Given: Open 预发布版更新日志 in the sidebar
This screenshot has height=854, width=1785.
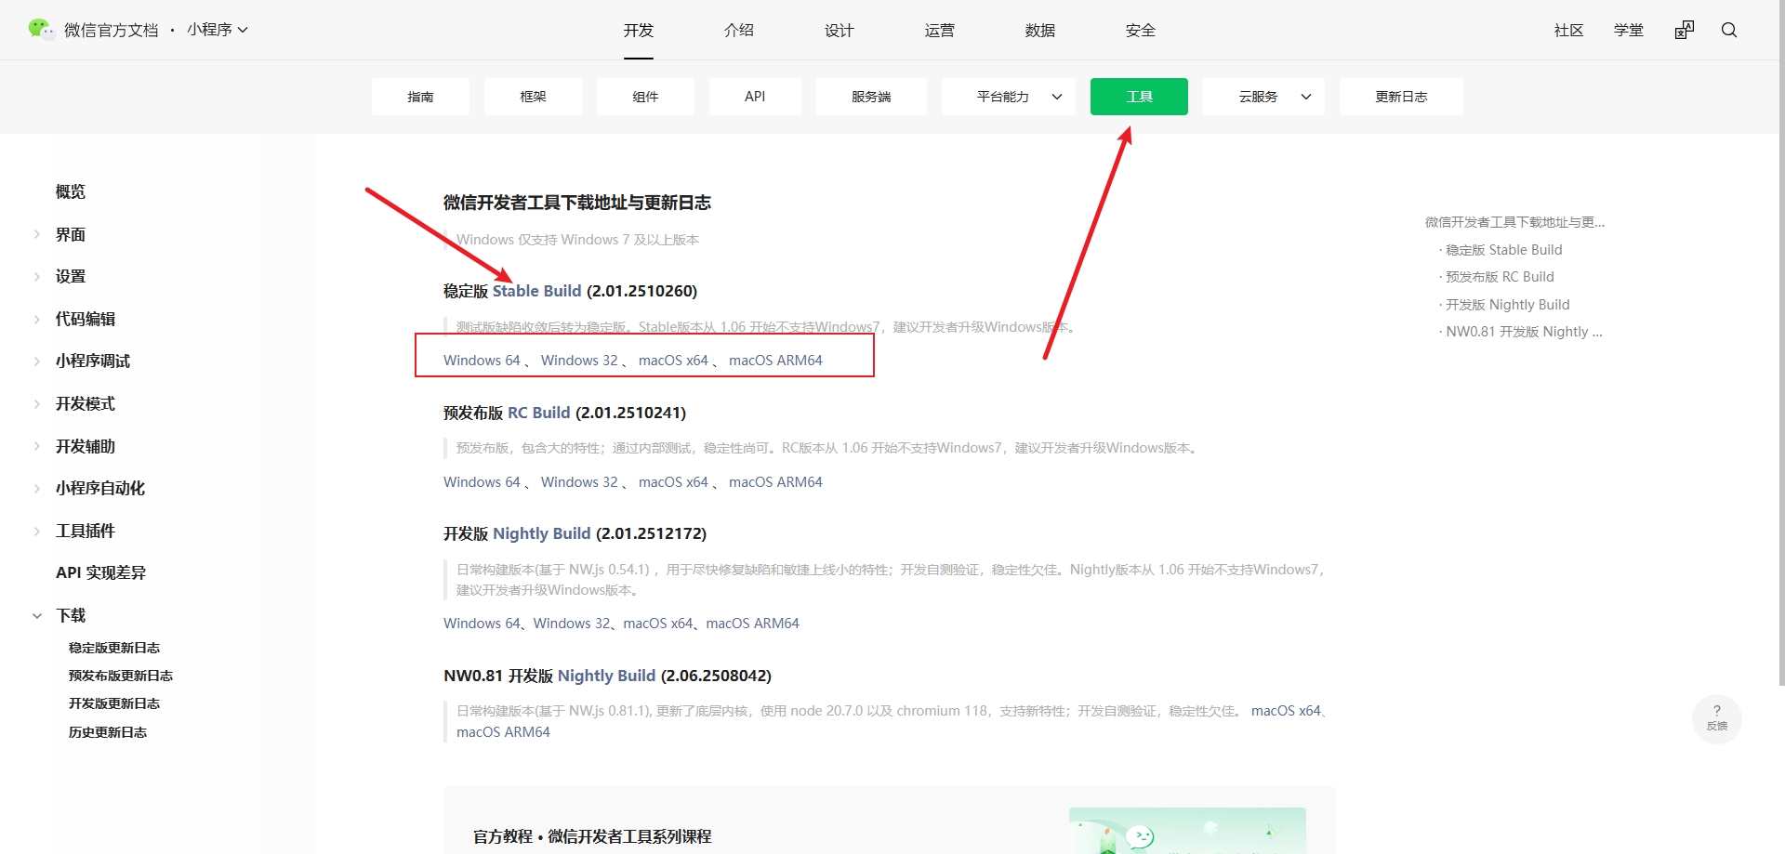Looking at the screenshot, I should click(121, 676).
